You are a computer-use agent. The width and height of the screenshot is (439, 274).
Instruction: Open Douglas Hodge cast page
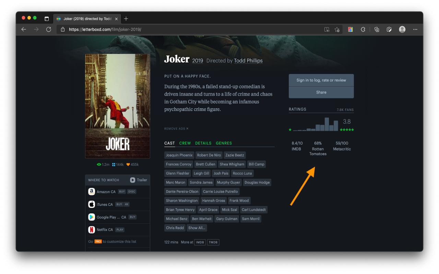(257, 183)
